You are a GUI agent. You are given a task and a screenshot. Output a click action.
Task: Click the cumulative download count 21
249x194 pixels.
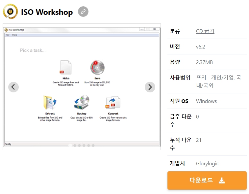[x=198, y=140]
